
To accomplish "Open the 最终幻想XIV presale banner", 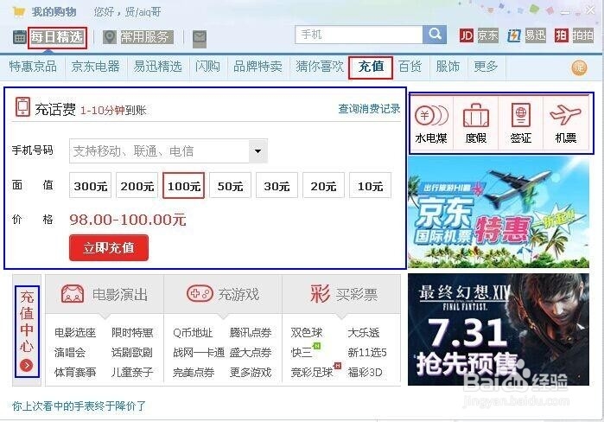I will pos(499,329).
